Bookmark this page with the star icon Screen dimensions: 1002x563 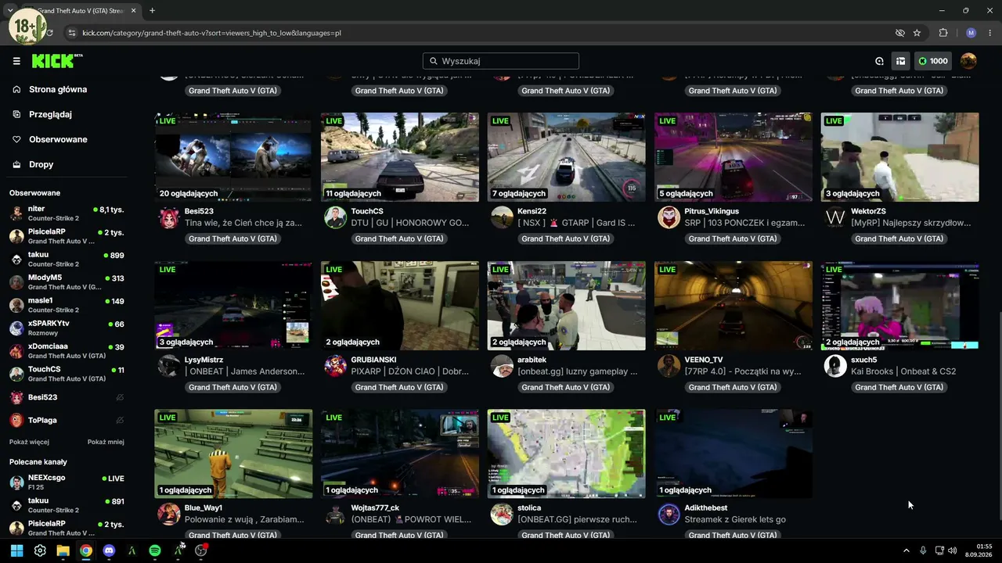point(917,33)
